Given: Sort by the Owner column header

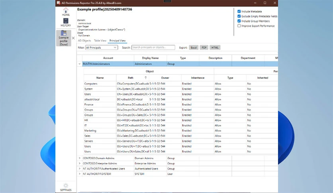Looking at the screenshot, I should pos(165,78).
